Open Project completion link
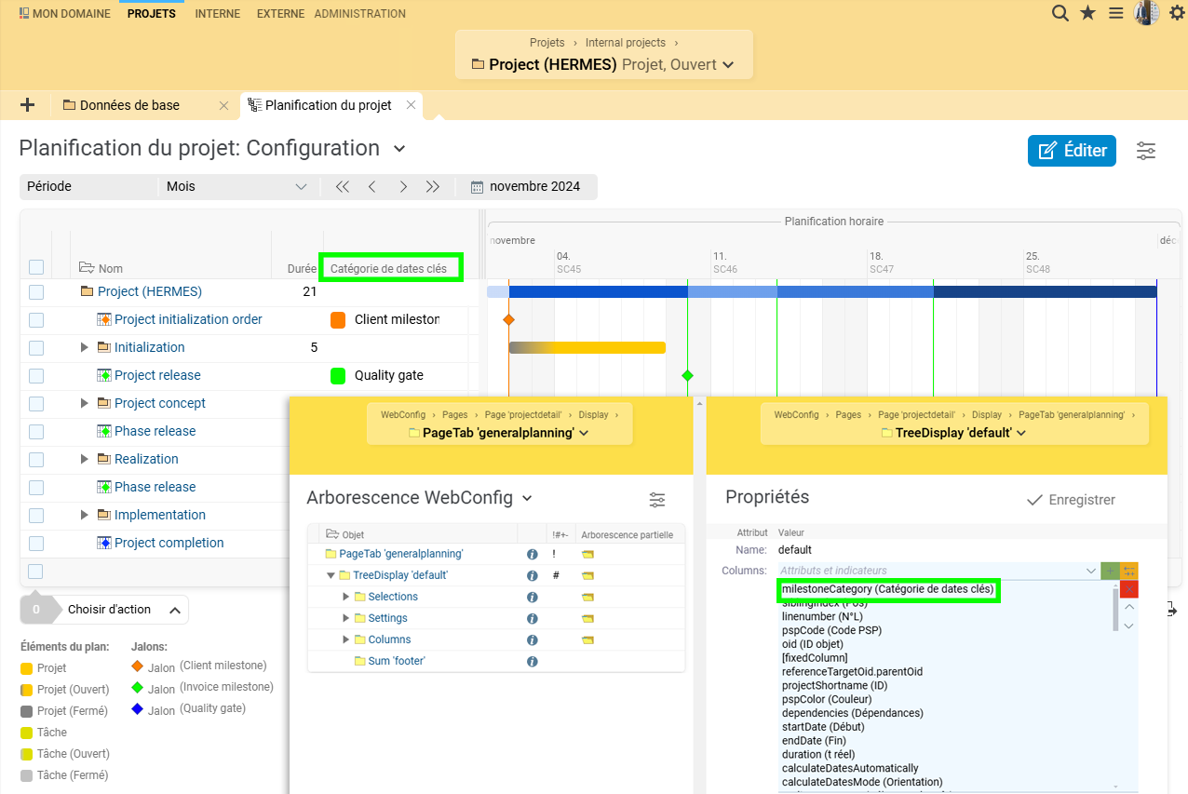Viewport: 1188px width, 794px height. click(x=169, y=543)
